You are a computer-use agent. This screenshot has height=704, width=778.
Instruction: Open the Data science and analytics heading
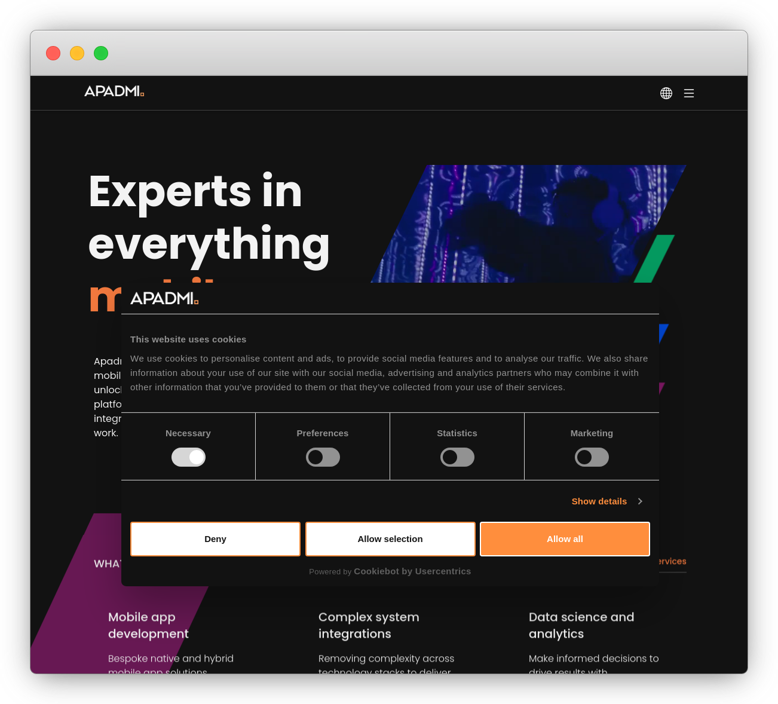tap(581, 625)
